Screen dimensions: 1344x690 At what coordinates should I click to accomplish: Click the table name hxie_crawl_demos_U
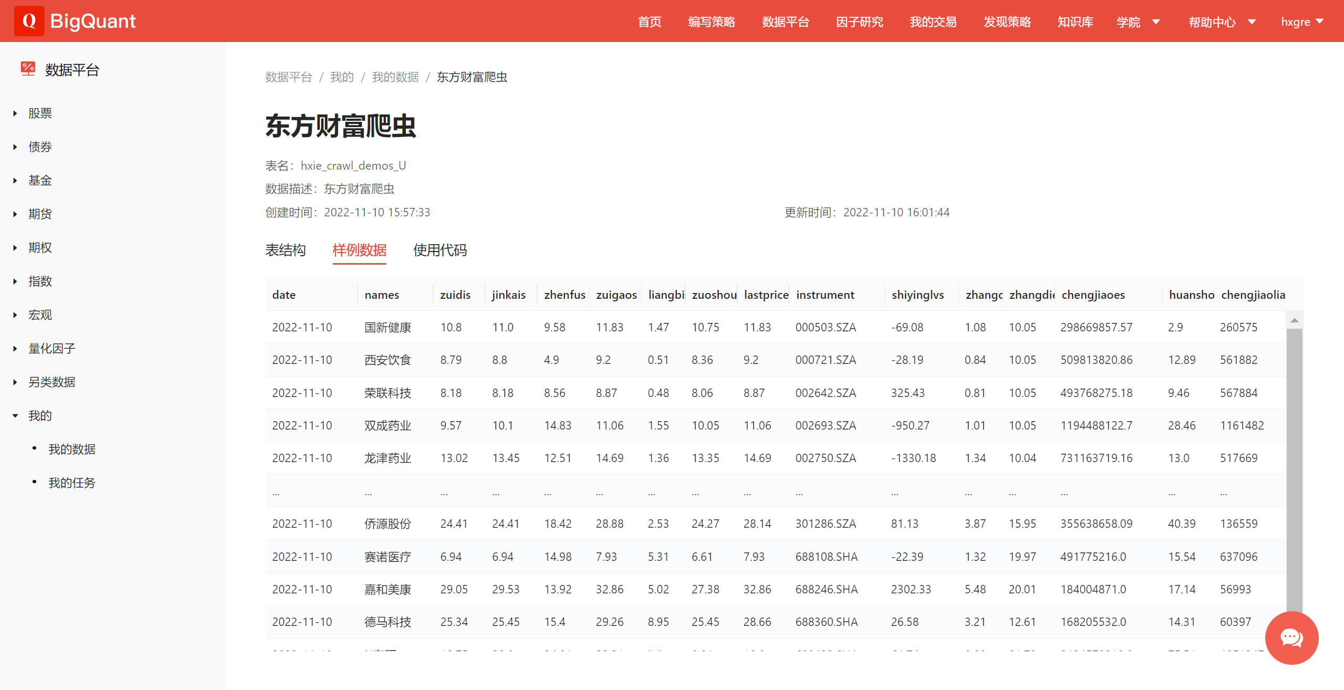coord(353,166)
